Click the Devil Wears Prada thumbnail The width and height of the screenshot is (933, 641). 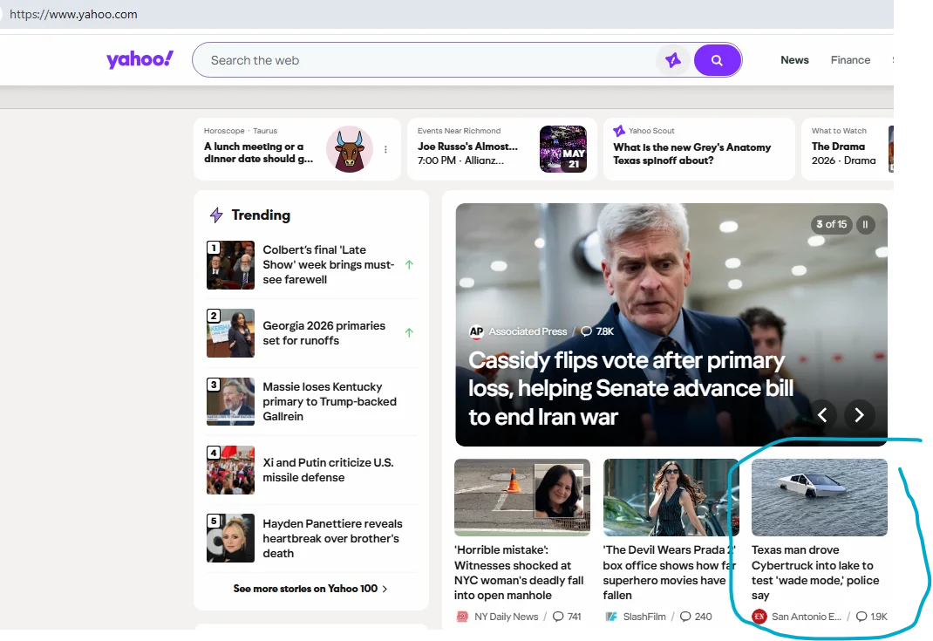[671, 498]
